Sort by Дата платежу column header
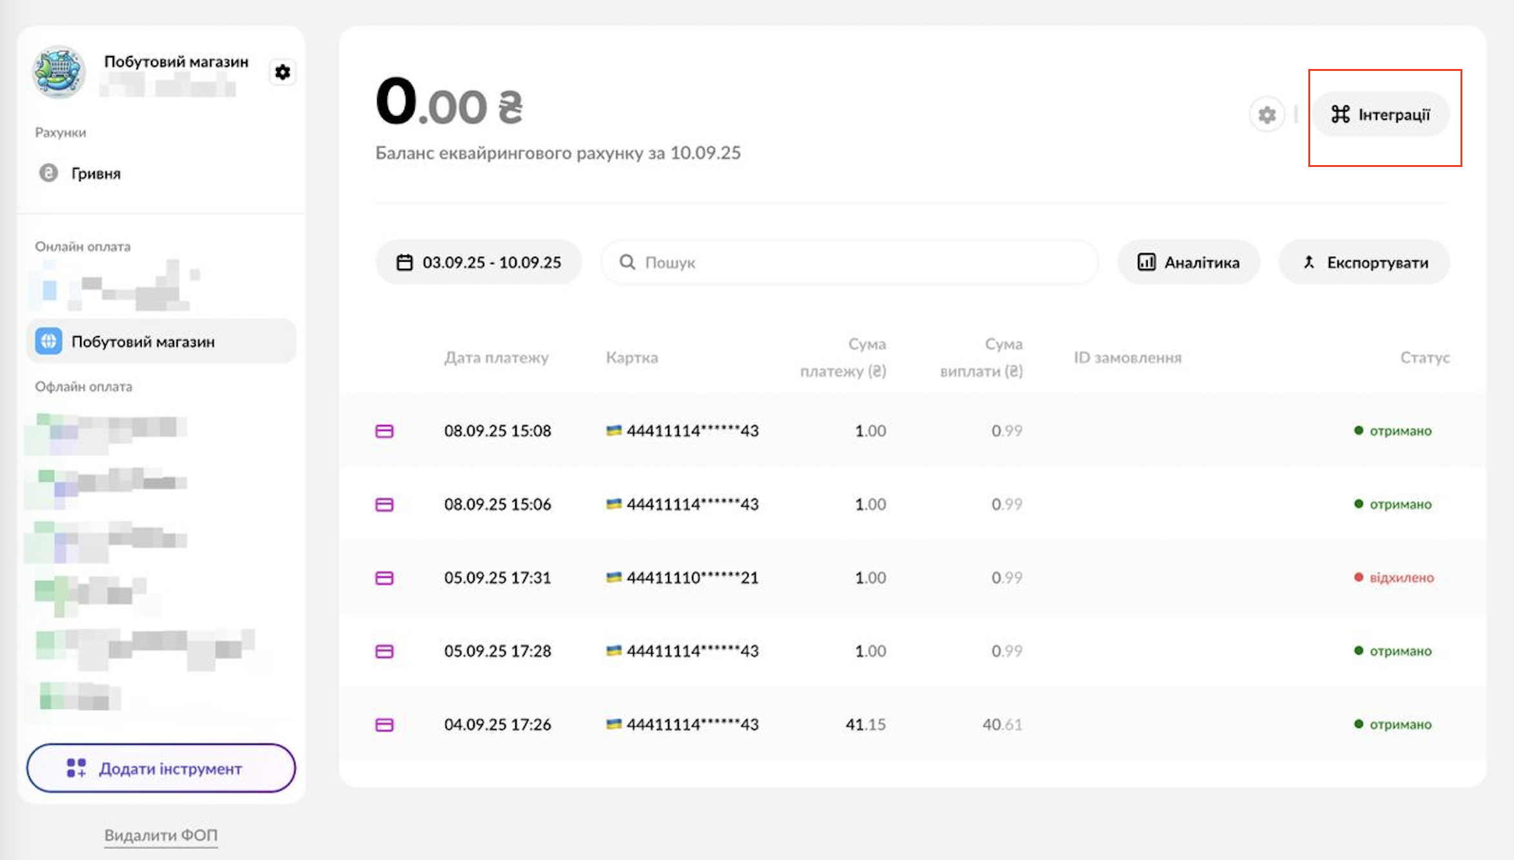 (496, 358)
